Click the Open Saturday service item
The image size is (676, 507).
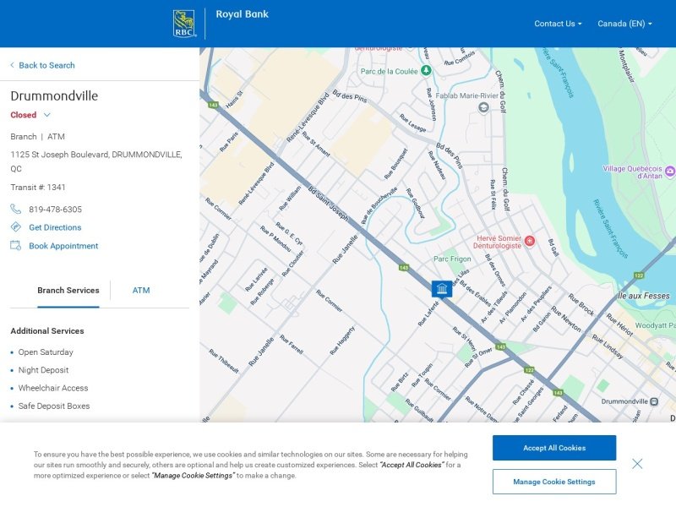coord(46,352)
